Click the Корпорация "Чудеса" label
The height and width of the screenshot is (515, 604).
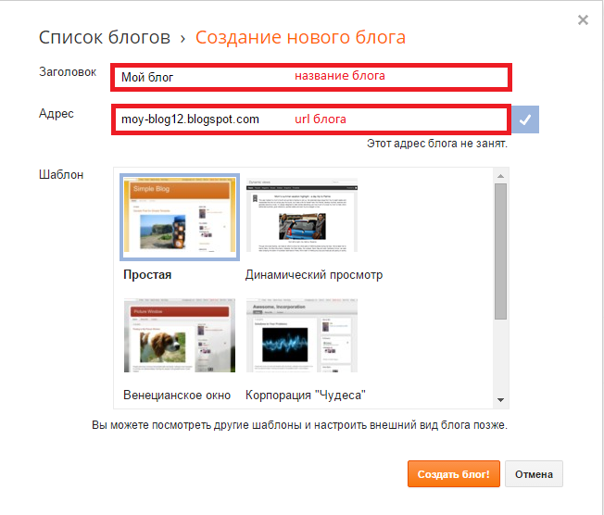[x=305, y=396]
